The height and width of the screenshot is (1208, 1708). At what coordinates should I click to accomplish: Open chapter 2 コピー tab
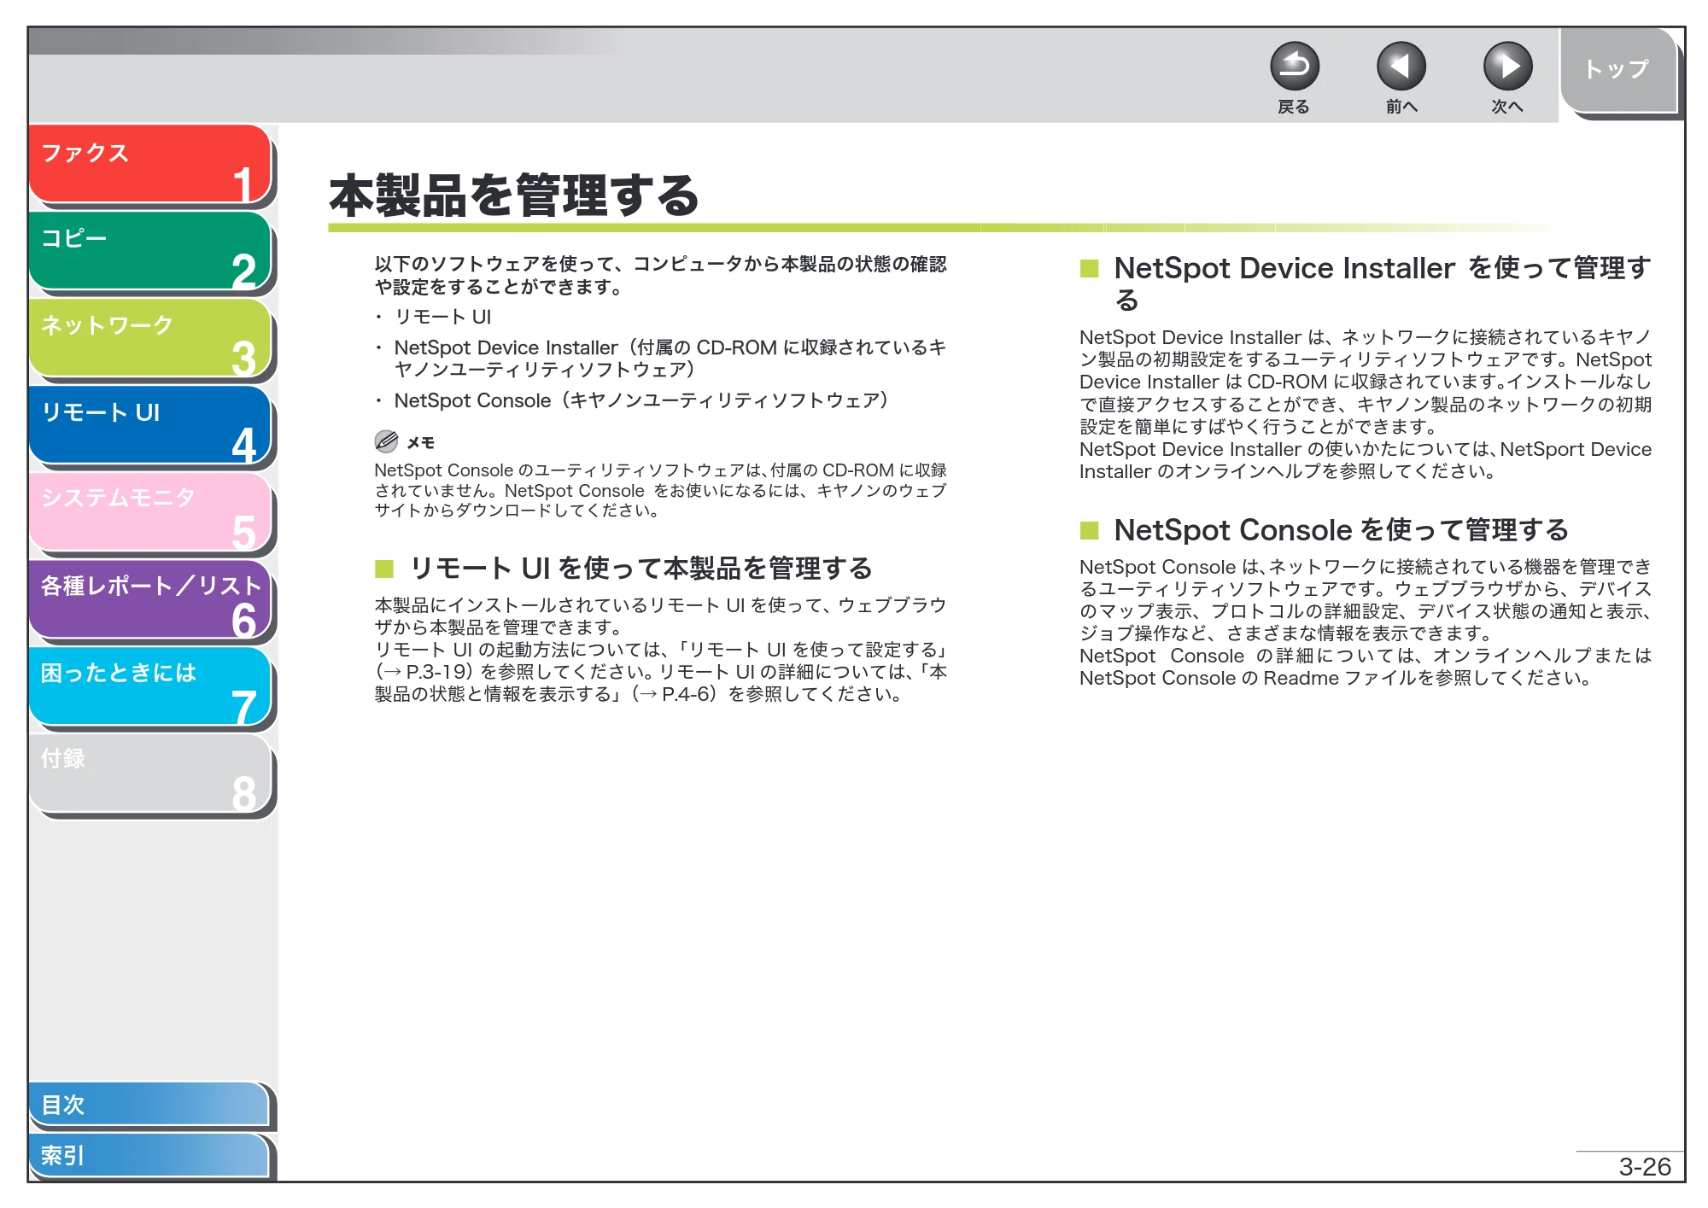pyautogui.click(x=149, y=251)
